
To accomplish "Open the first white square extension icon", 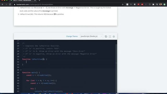I will tap(127, 4).
